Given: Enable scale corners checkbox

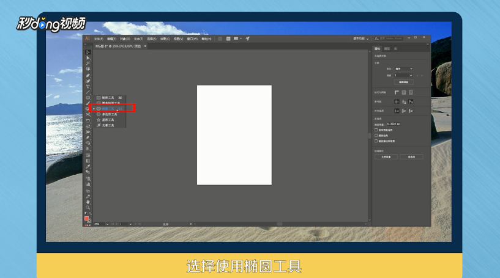Looking at the screenshot, I should [x=376, y=136].
